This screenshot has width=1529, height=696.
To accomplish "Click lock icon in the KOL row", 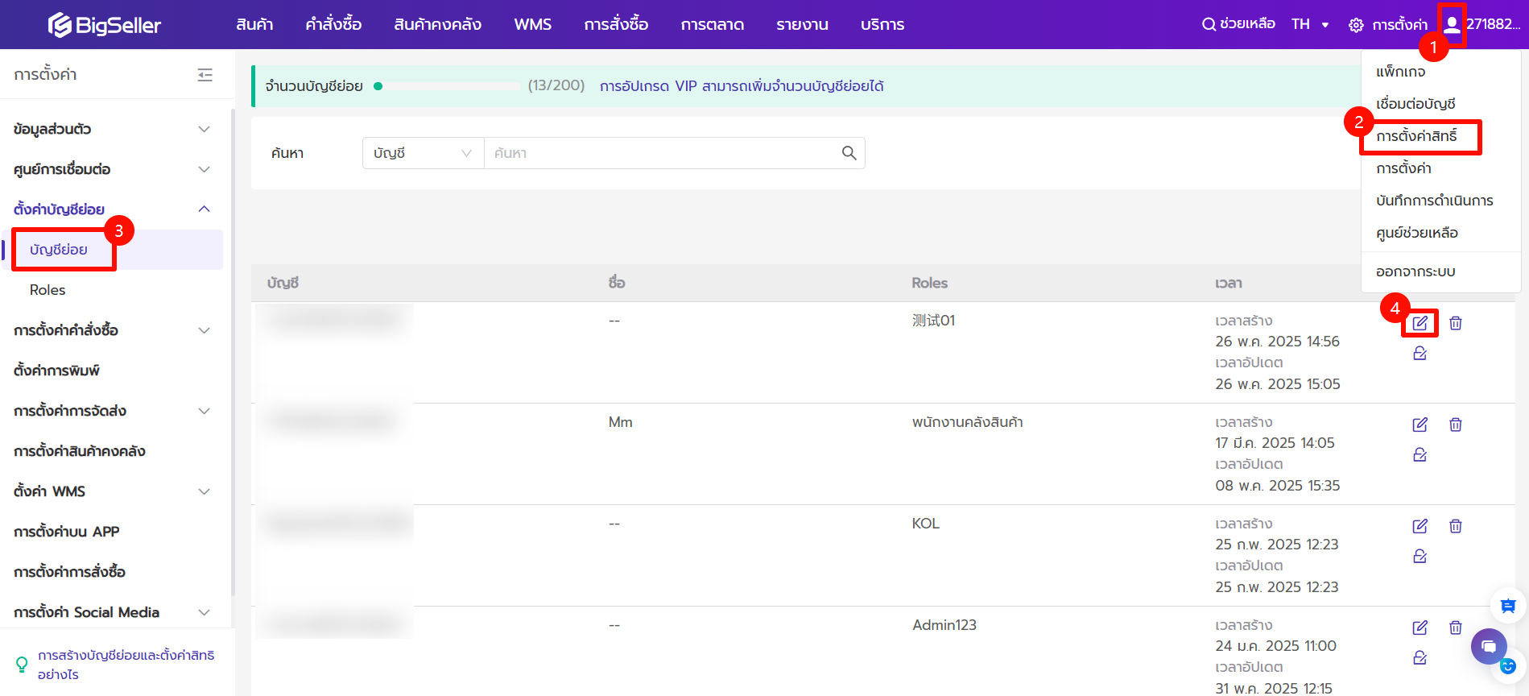I will 1420,557.
